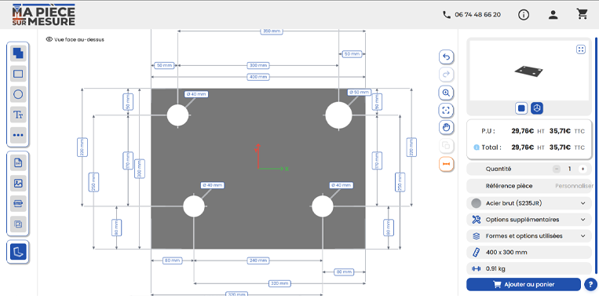Click the greyed duplicate copy button

[x=446, y=145]
